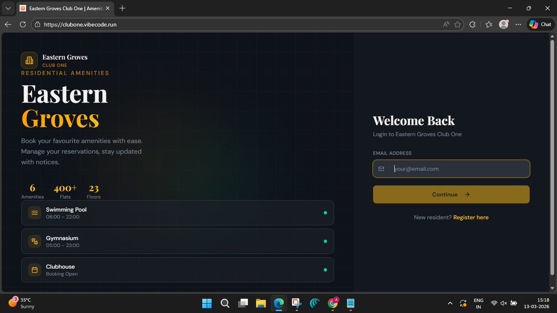The height and width of the screenshot is (313, 557).
Task: Click the green status dot for Gymnasium
Action: point(325,241)
